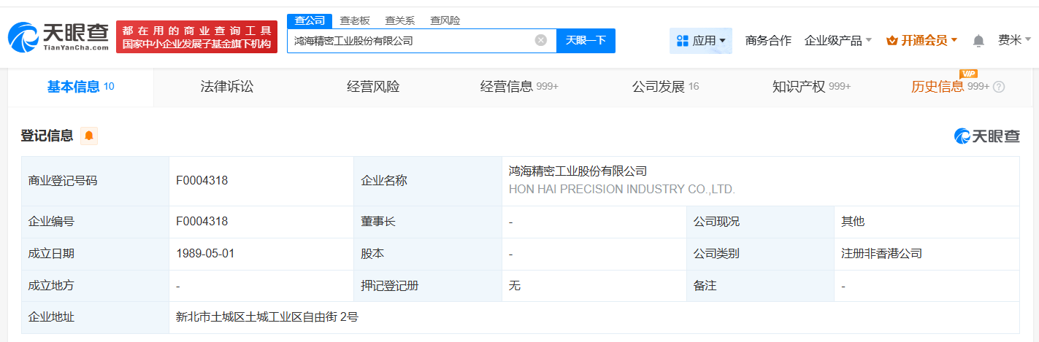The height and width of the screenshot is (342, 1039).
Task: Open the 法律诉讼 tab
Action: click(227, 87)
